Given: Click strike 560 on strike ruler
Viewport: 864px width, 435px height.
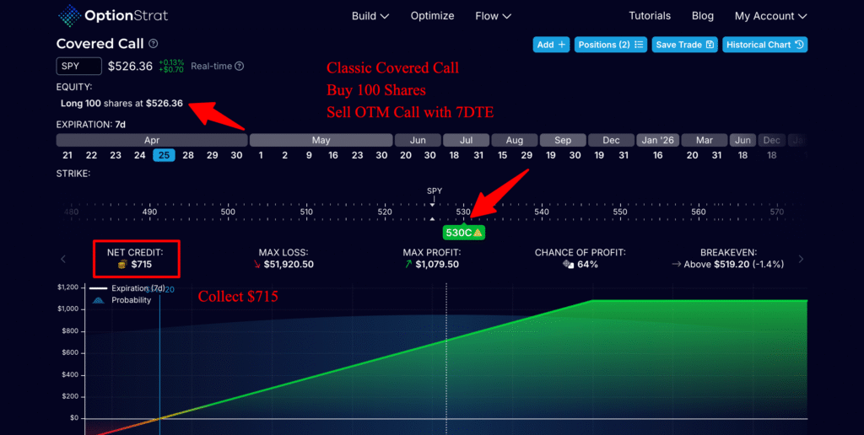Looking at the screenshot, I should coord(699,212).
